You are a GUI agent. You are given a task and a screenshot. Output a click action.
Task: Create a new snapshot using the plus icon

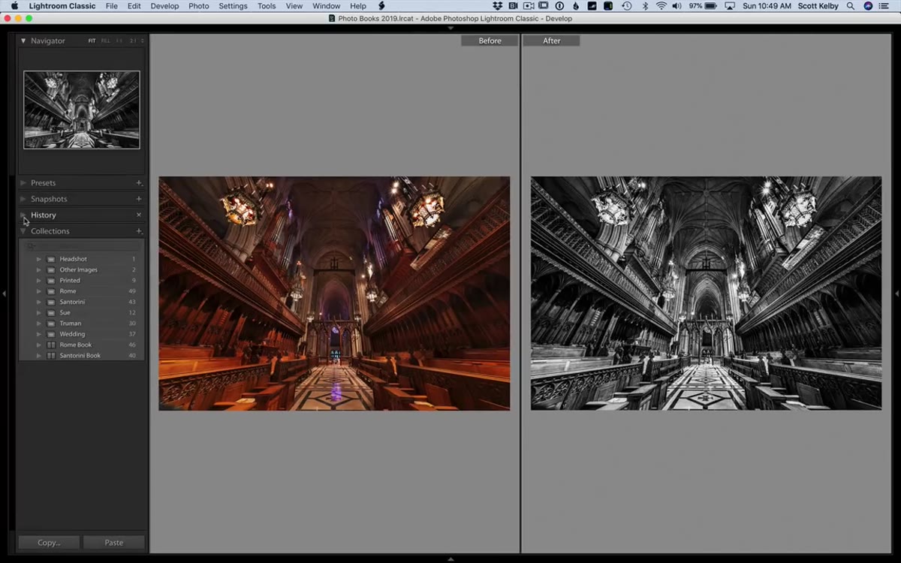139,199
